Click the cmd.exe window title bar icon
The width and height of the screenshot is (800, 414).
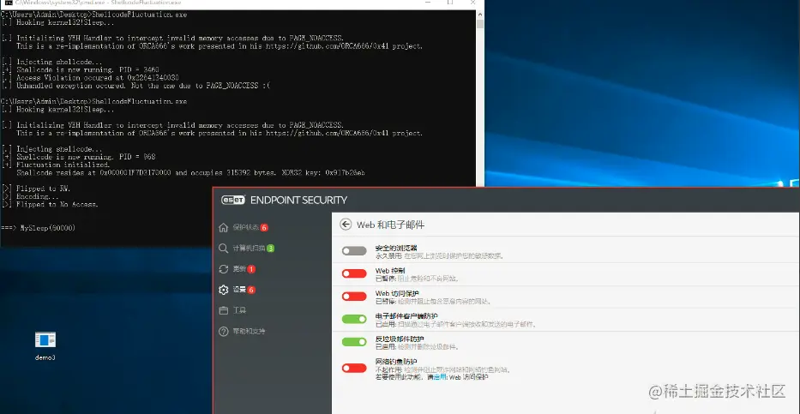(9, 3)
